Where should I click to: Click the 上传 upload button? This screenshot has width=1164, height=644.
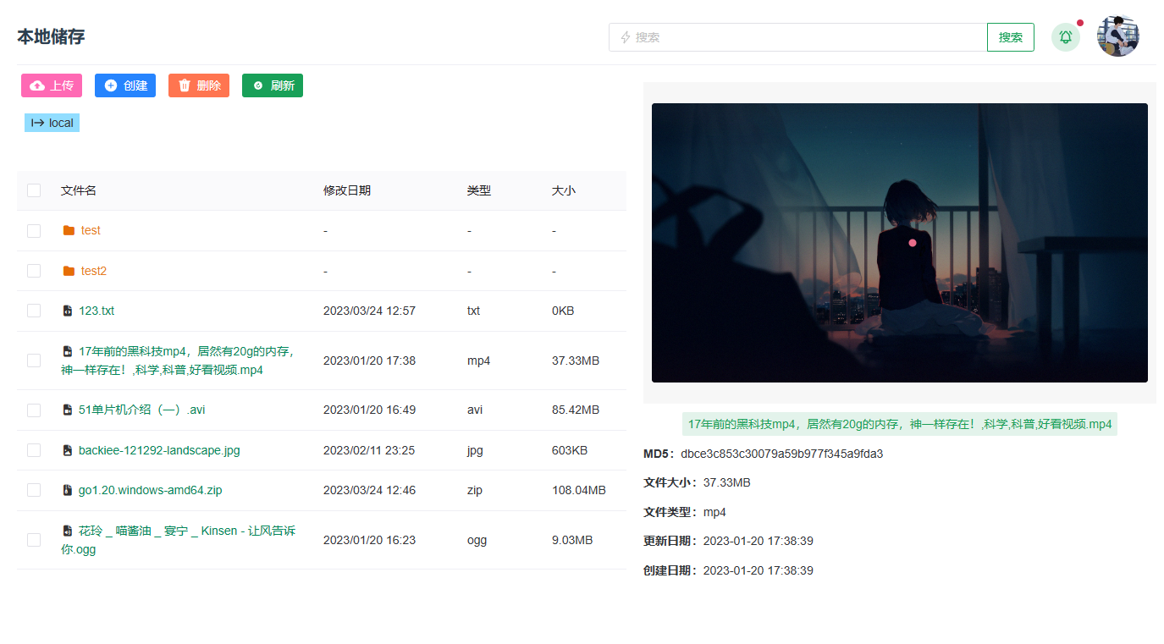[52, 85]
